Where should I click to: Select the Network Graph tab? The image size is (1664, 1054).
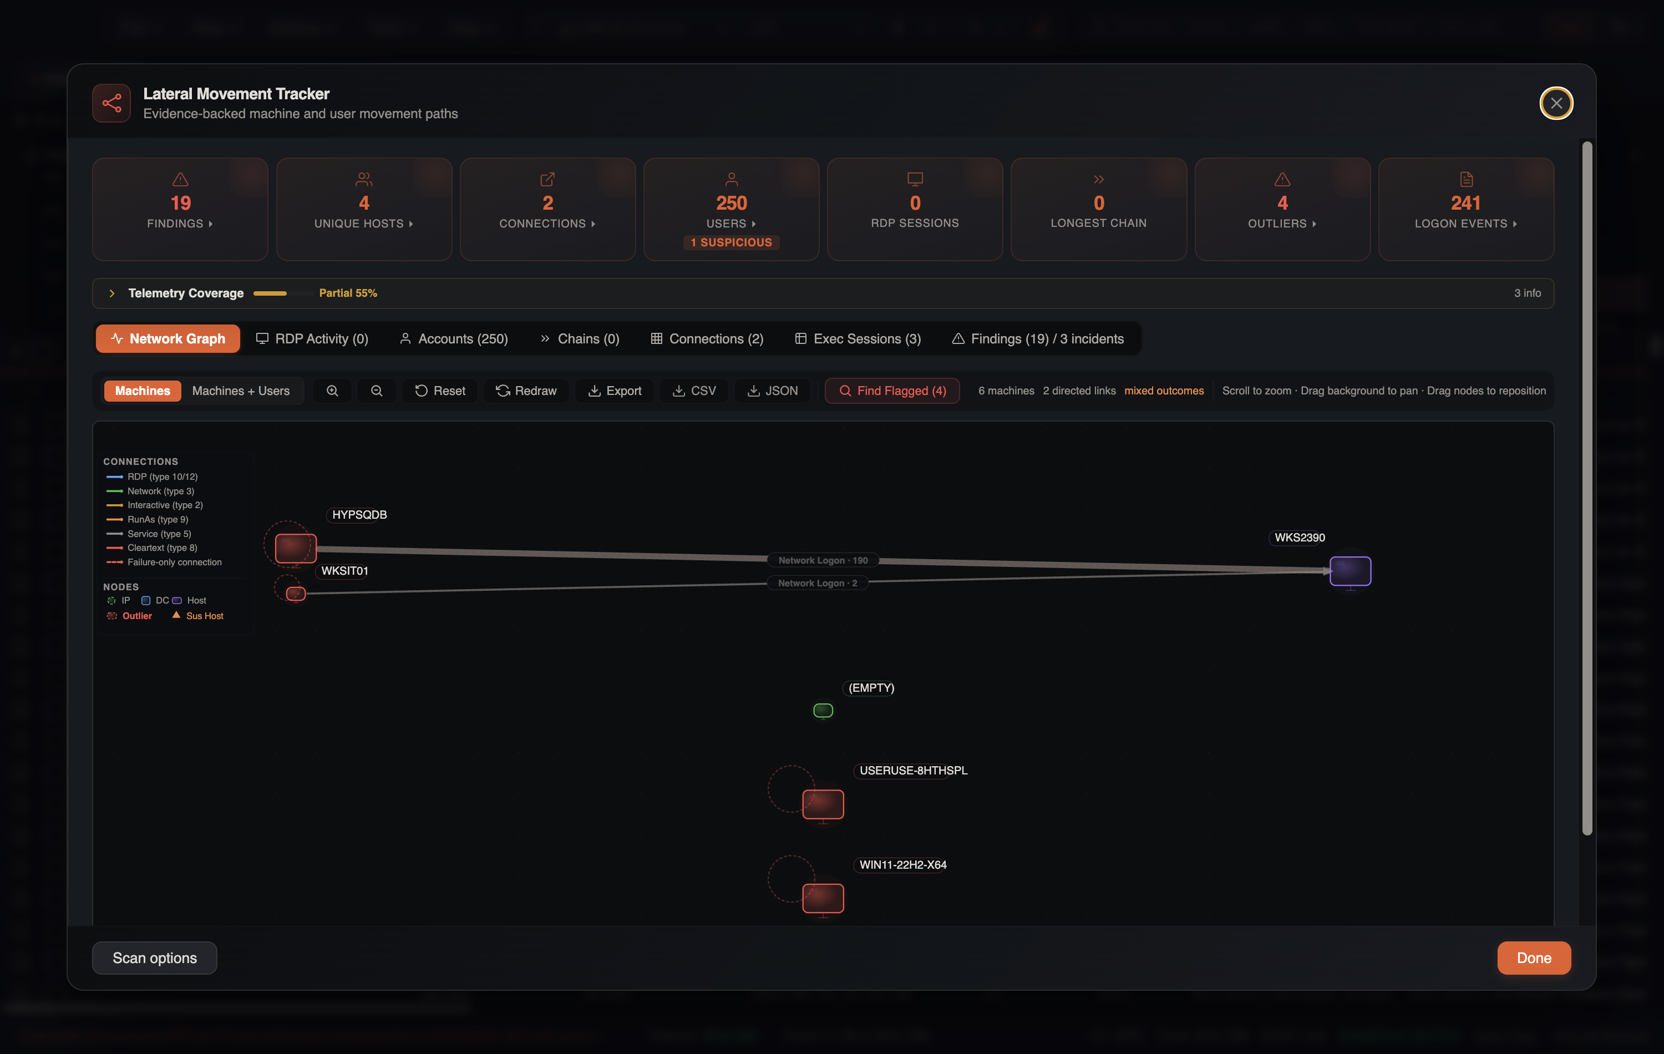tap(168, 338)
